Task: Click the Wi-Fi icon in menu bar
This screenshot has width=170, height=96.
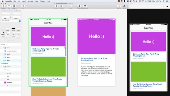Action: (x=143, y=1)
